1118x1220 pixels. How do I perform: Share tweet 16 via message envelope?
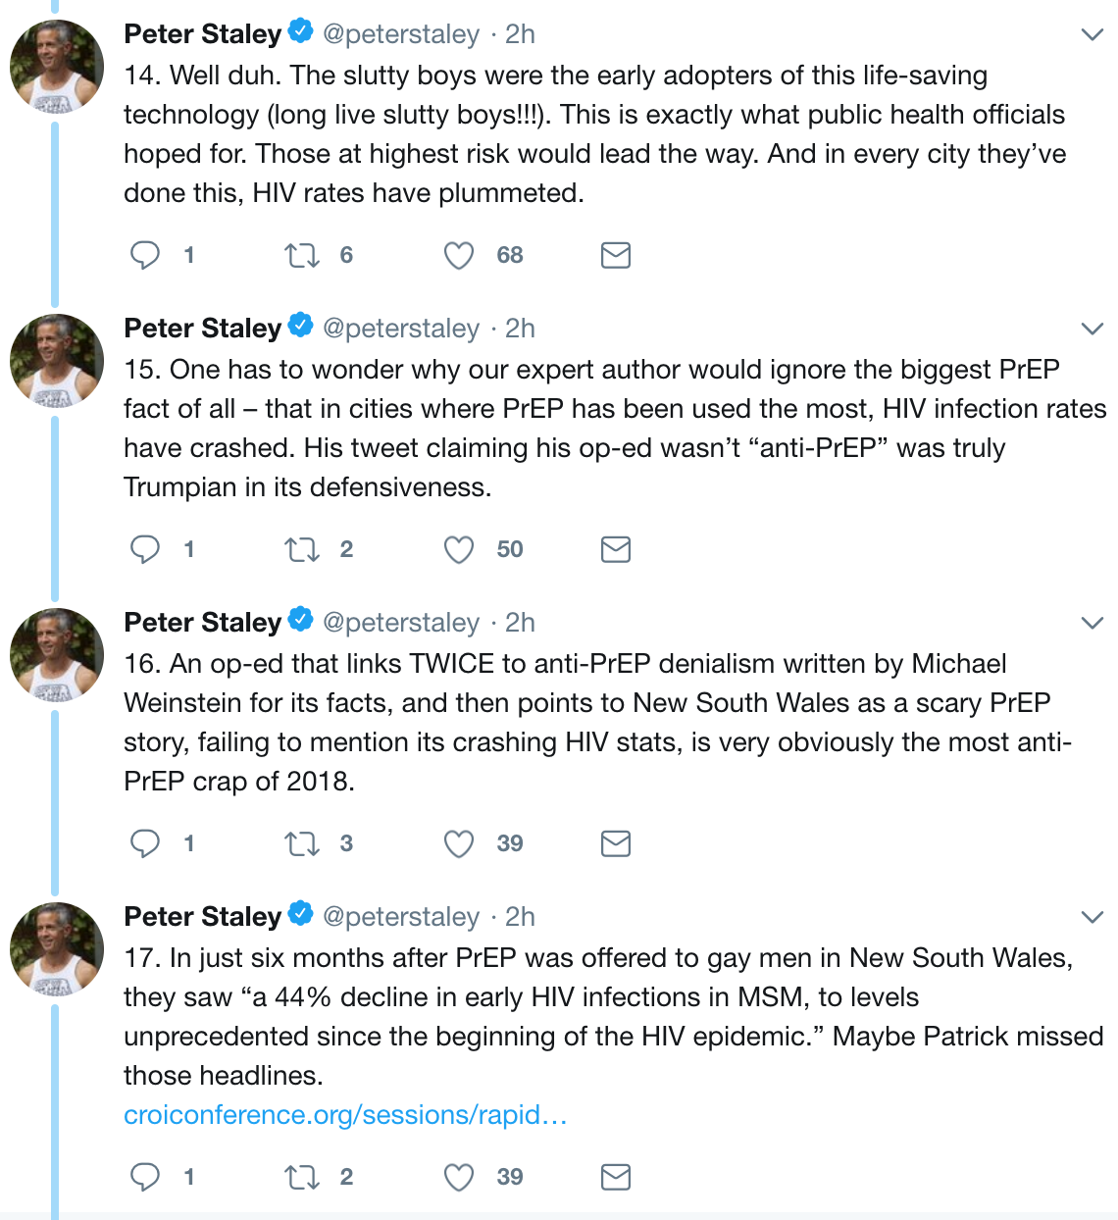click(x=615, y=843)
